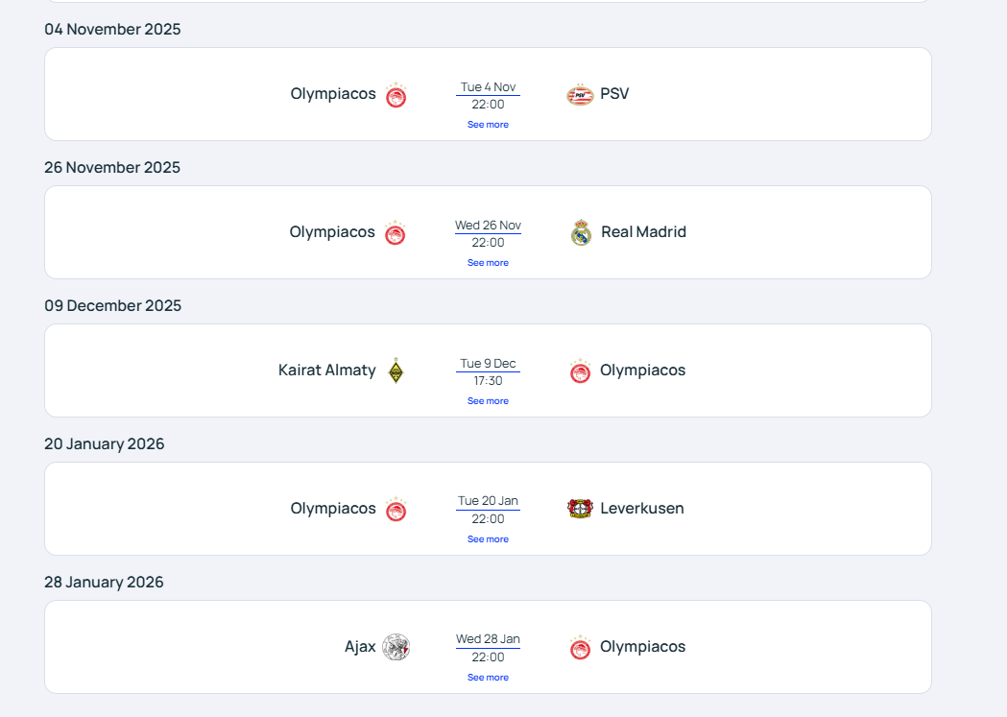Click the Ajax club crest
This screenshot has width=1007, height=717.
pyautogui.click(x=396, y=647)
